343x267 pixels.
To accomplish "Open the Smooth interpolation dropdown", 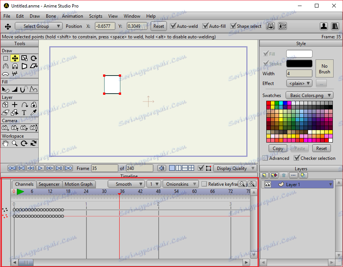I will [x=126, y=184].
